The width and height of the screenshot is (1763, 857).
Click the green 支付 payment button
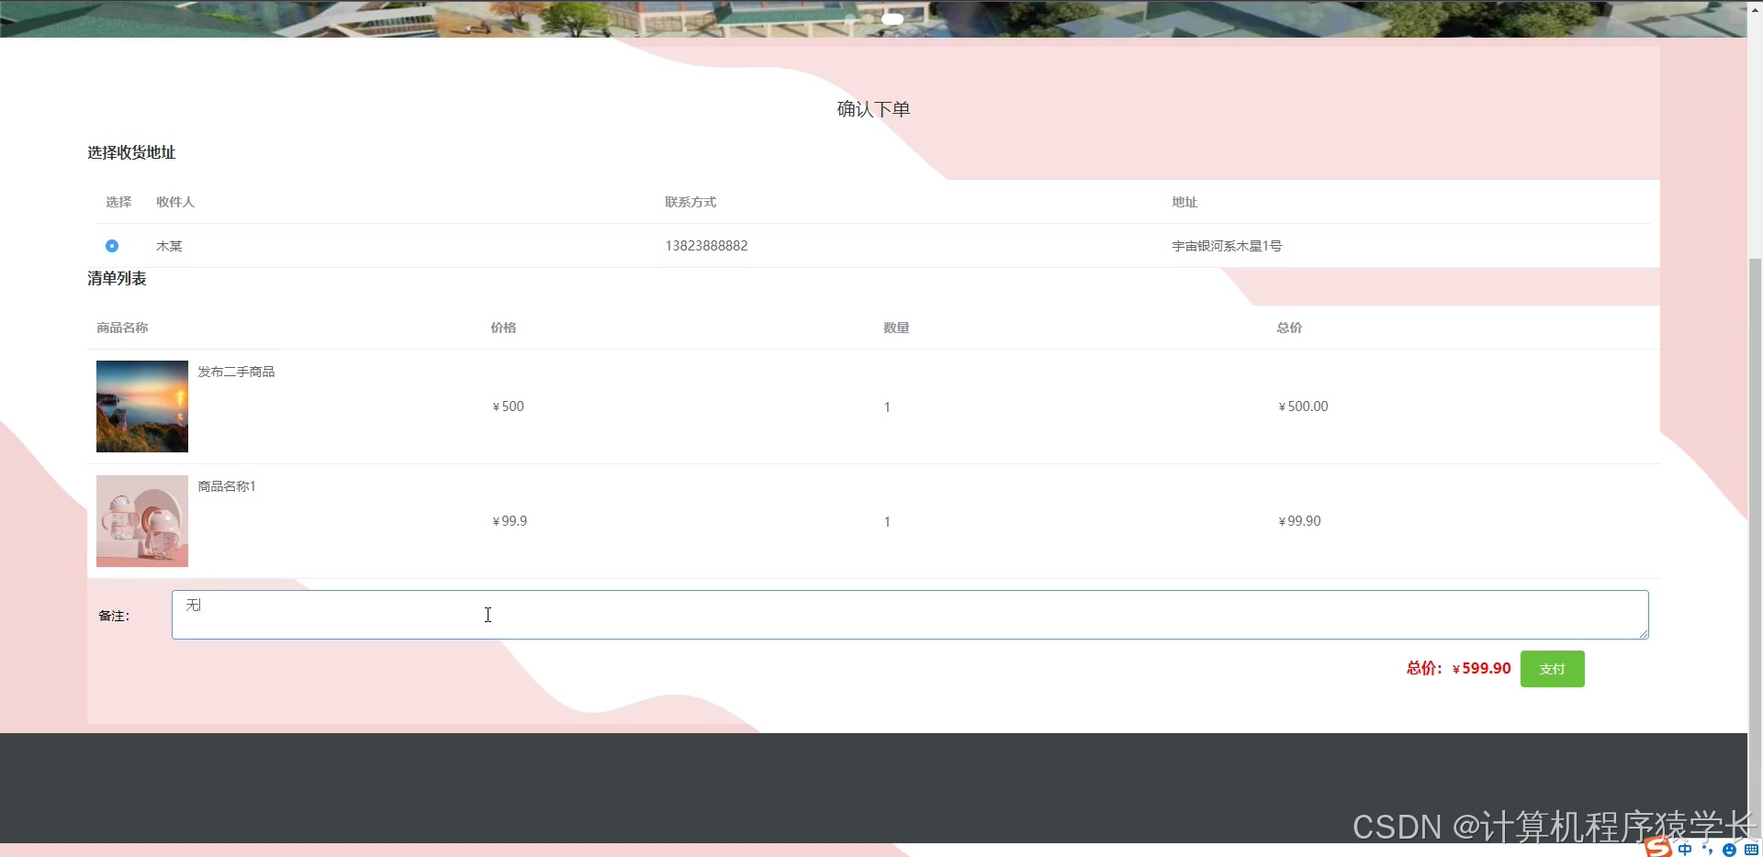tap(1552, 669)
